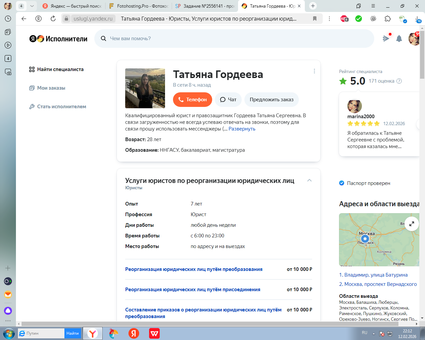Collapse the reorganization services section chevron
This screenshot has width=425, height=340.
pyautogui.click(x=309, y=180)
